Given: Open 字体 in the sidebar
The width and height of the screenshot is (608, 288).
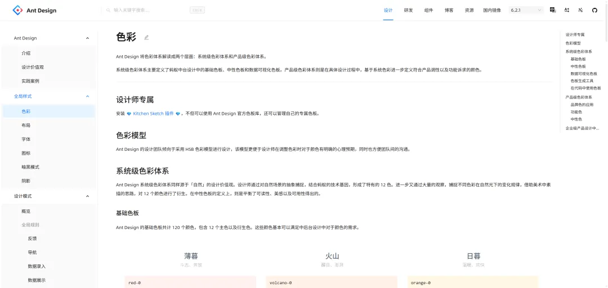Looking at the screenshot, I should click(x=48, y=139).
